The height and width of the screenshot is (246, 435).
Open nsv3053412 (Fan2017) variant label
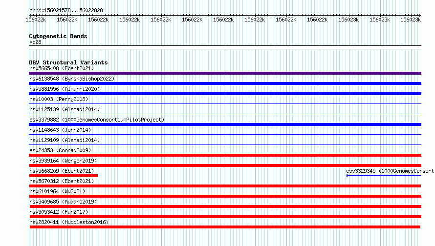tap(59, 212)
